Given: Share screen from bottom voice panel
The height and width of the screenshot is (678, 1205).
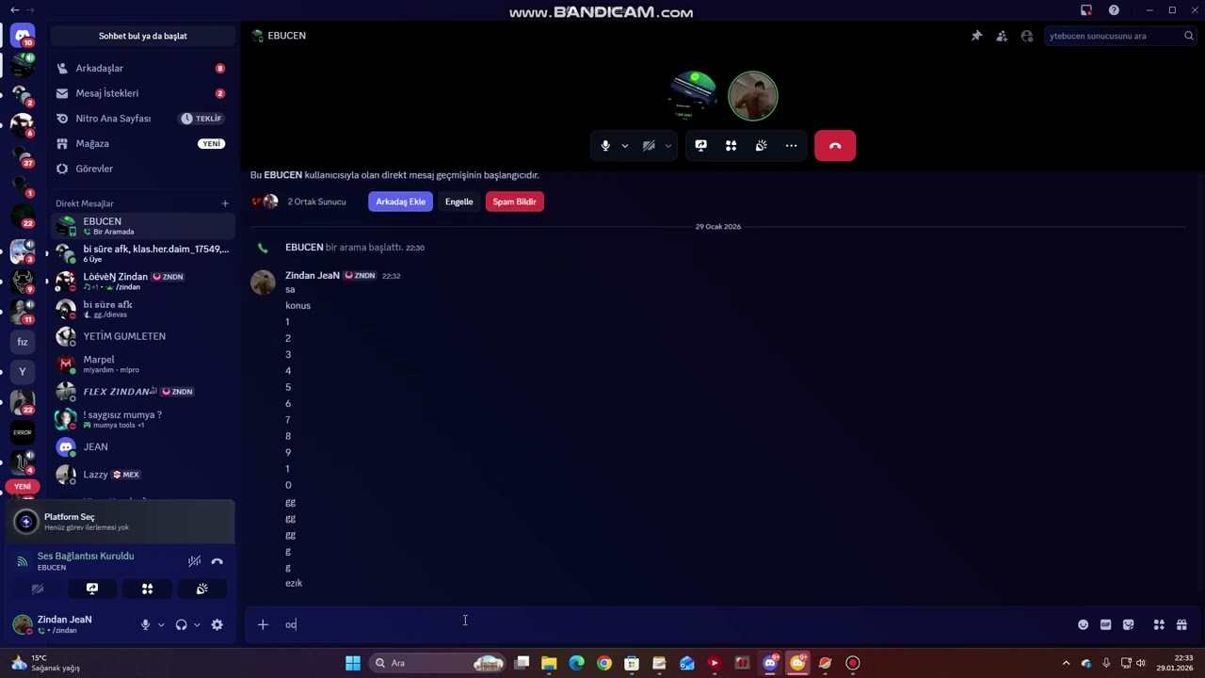Looking at the screenshot, I should click(x=92, y=589).
